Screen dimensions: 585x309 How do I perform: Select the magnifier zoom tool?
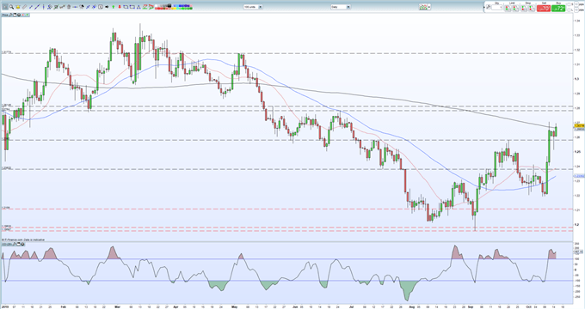(x=11, y=7)
